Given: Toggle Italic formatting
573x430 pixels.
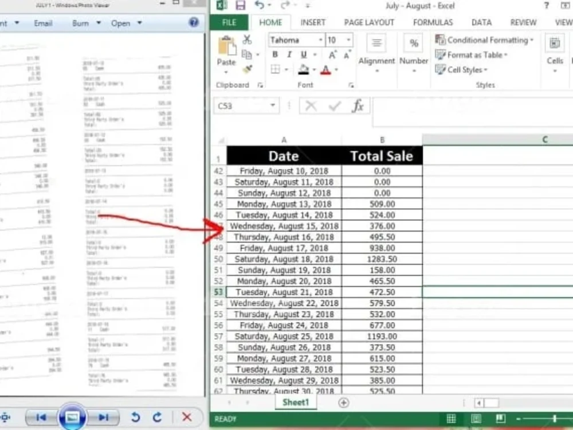Looking at the screenshot, I should pos(289,54).
